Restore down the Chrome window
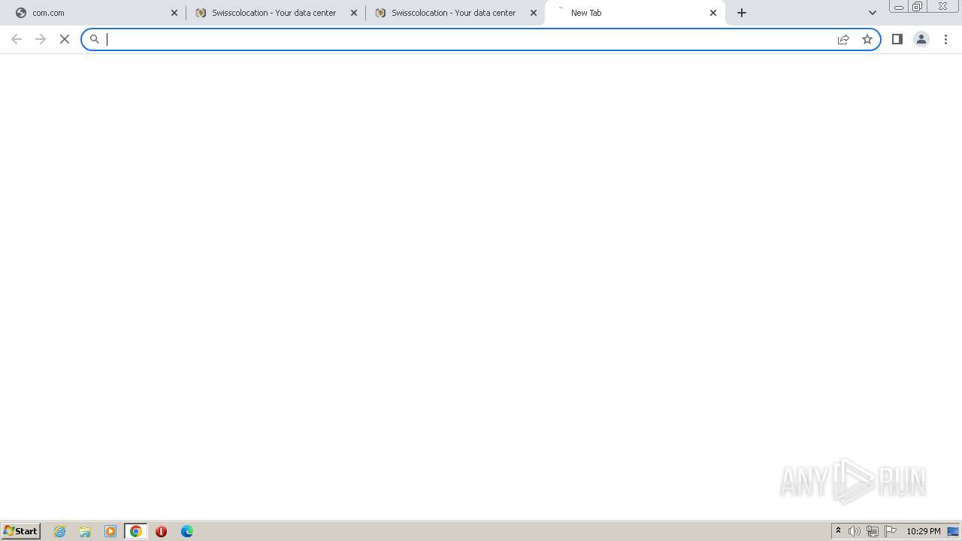The width and height of the screenshot is (962, 541). pos(918,7)
